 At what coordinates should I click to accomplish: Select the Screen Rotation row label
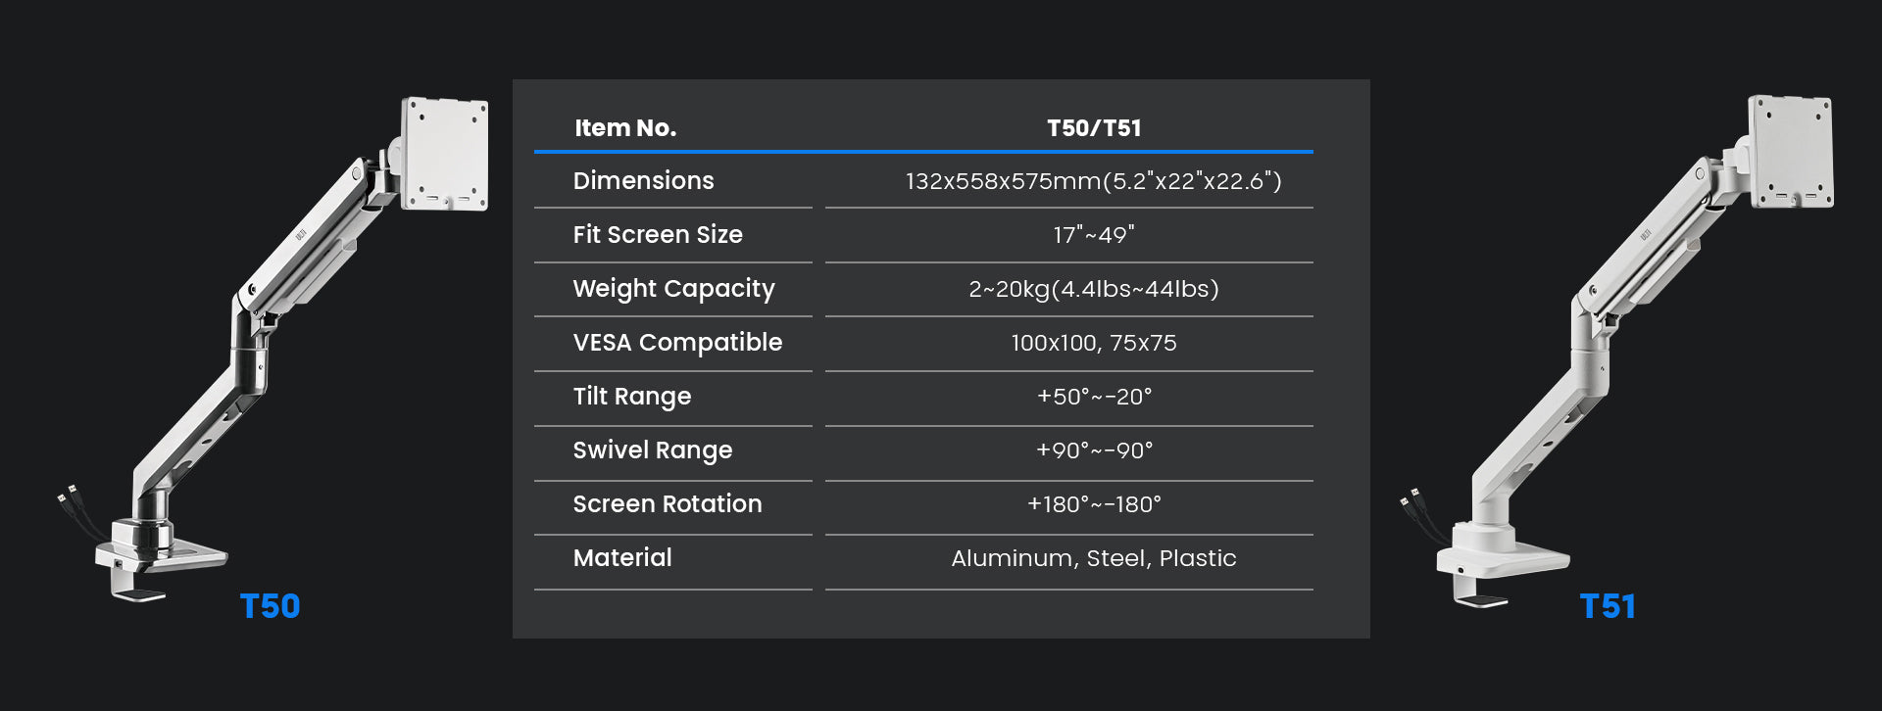coord(667,504)
